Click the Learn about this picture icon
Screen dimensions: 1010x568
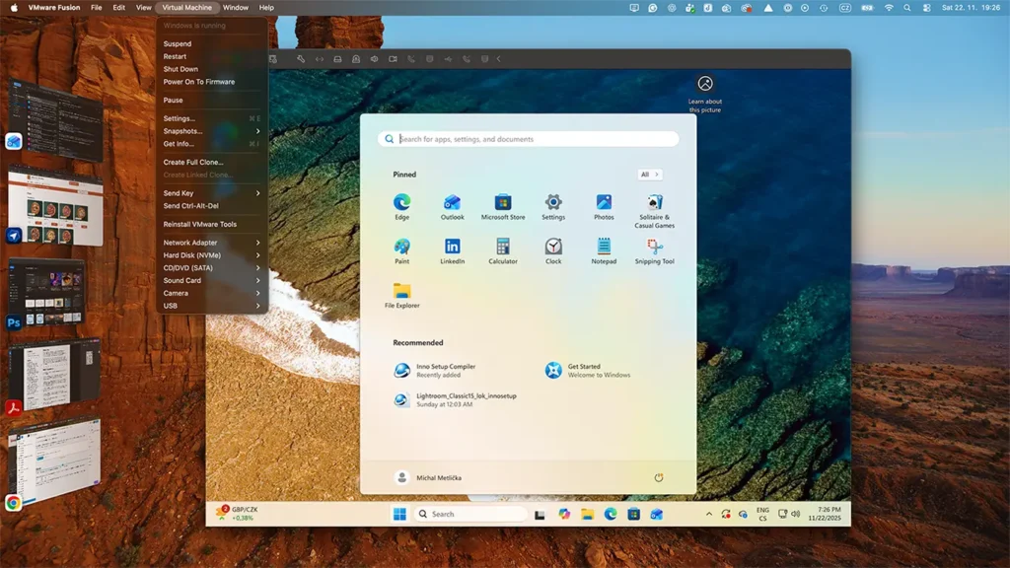tap(704, 85)
